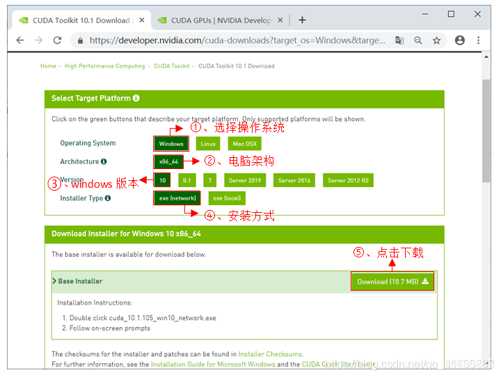Click 'Follow on-screen prompts' text
Viewport: 501px width, 377px height.
tap(110, 328)
